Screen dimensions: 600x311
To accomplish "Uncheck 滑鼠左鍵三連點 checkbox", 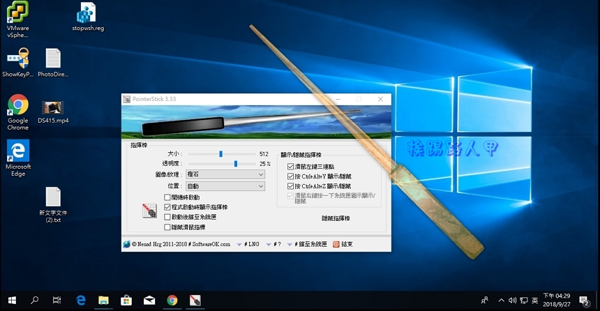I will [290, 167].
